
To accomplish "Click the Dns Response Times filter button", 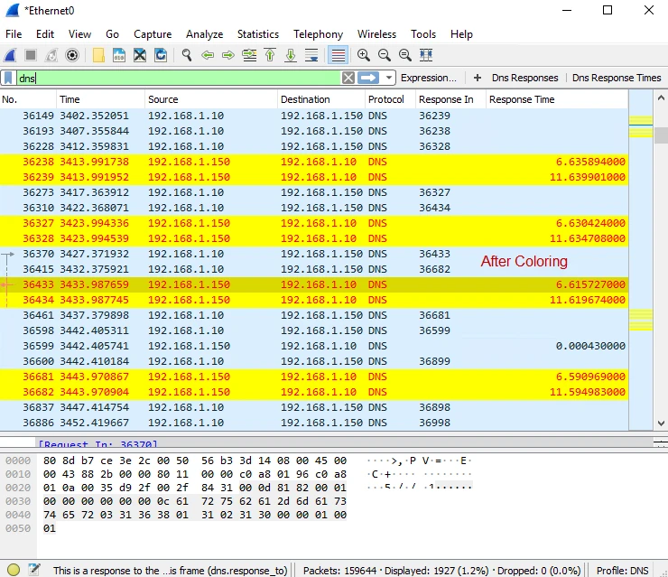I will tap(617, 78).
